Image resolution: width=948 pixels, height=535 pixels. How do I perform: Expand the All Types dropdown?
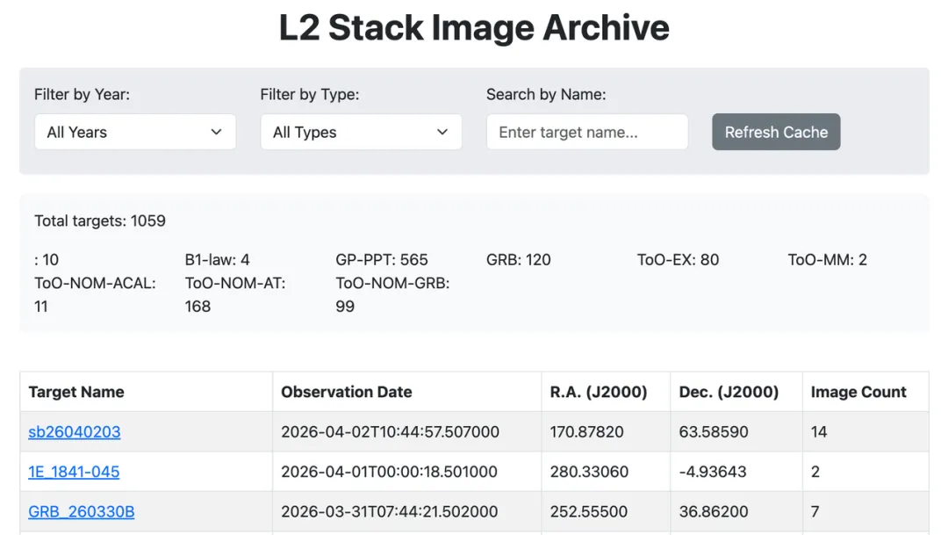361,132
